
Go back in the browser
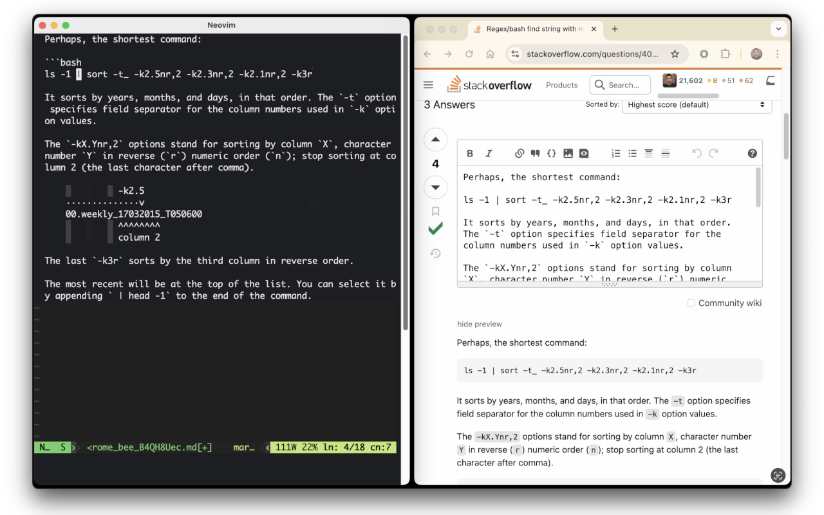click(427, 54)
